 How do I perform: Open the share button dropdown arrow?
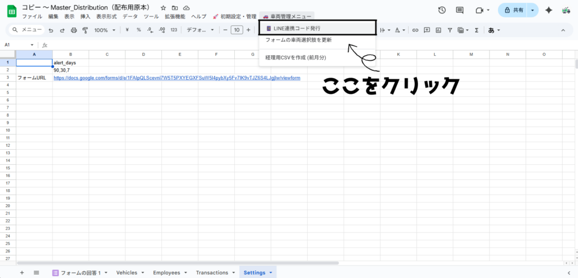pos(532,10)
